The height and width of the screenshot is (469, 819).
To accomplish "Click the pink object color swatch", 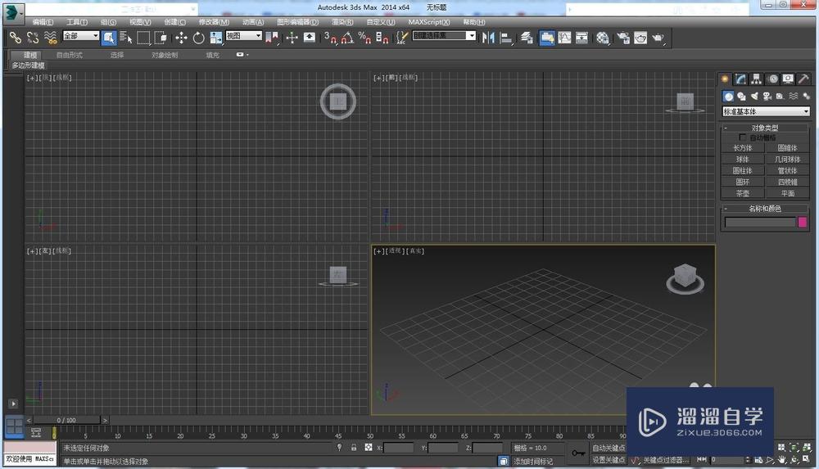I will click(803, 222).
